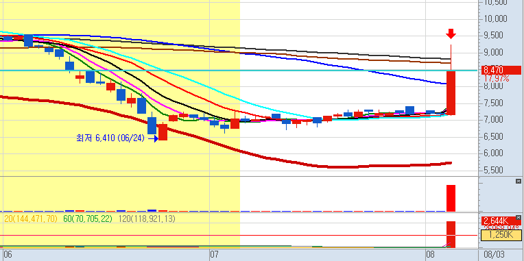Screen dimensions: 524x261
Task: Click the 8,470 current price tag
Action: (x=501, y=71)
